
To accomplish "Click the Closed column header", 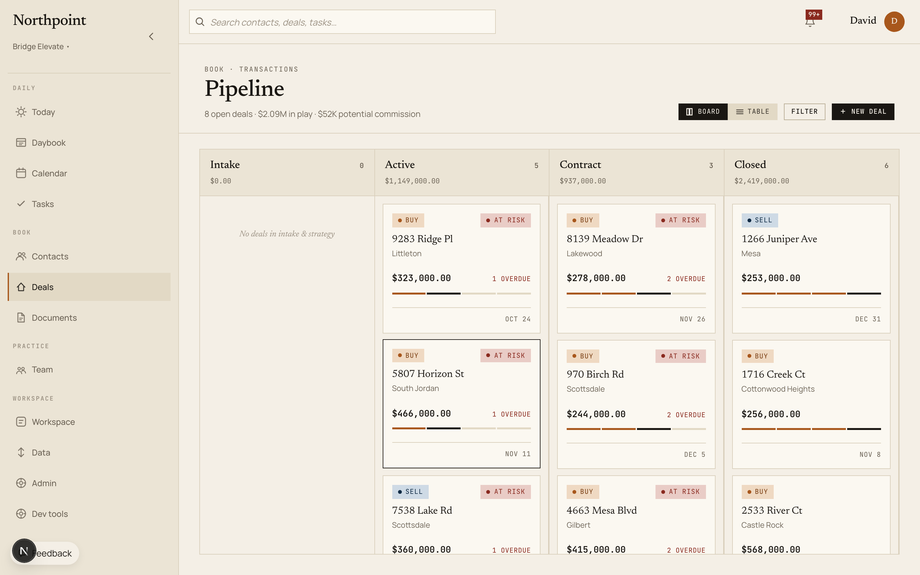I will 812,172.
